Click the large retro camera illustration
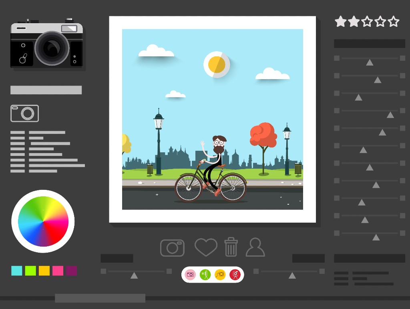Image resolution: width=410 pixels, height=309 pixels. point(46,43)
